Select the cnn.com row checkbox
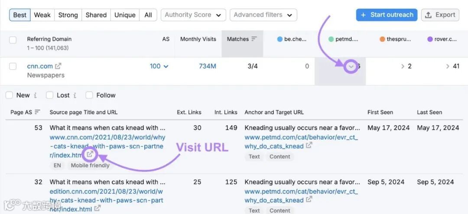This screenshot has height=214, width=468. point(13,66)
